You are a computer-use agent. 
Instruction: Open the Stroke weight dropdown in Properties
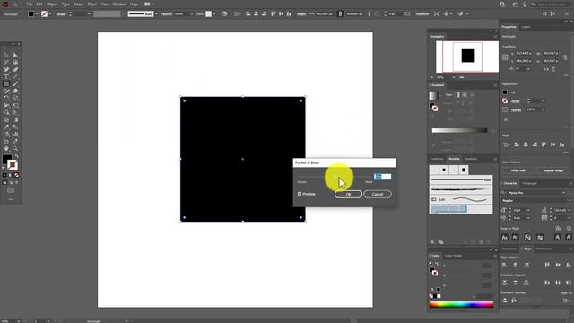pos(544,100)
